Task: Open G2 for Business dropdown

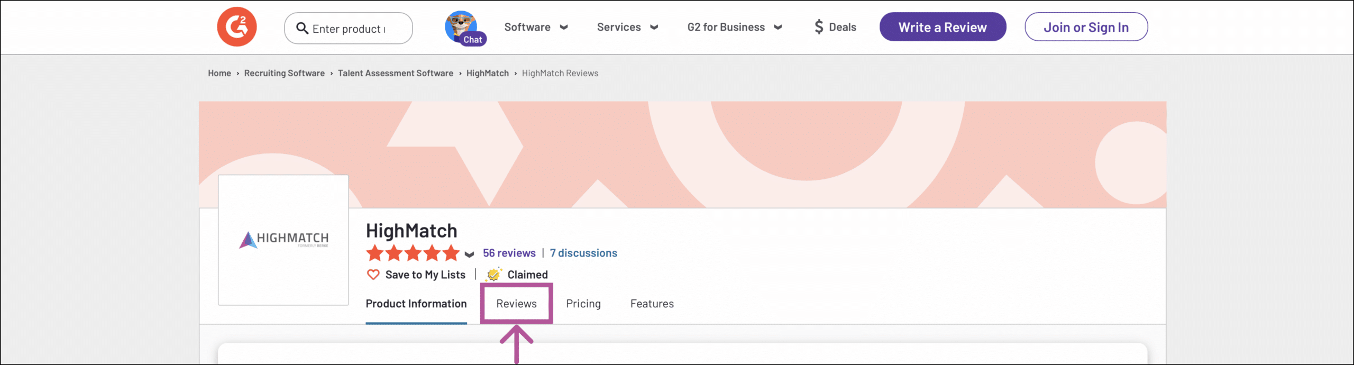Action: [x=734, y=27]
